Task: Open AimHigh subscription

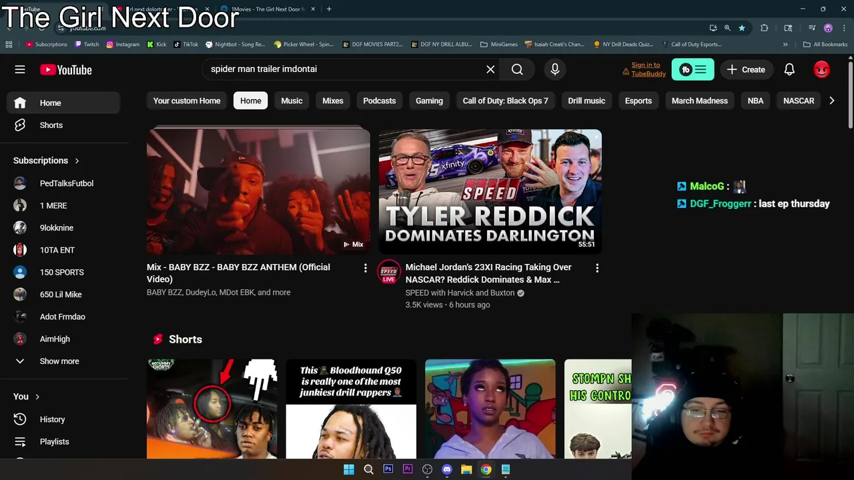Action: point(64,339)
